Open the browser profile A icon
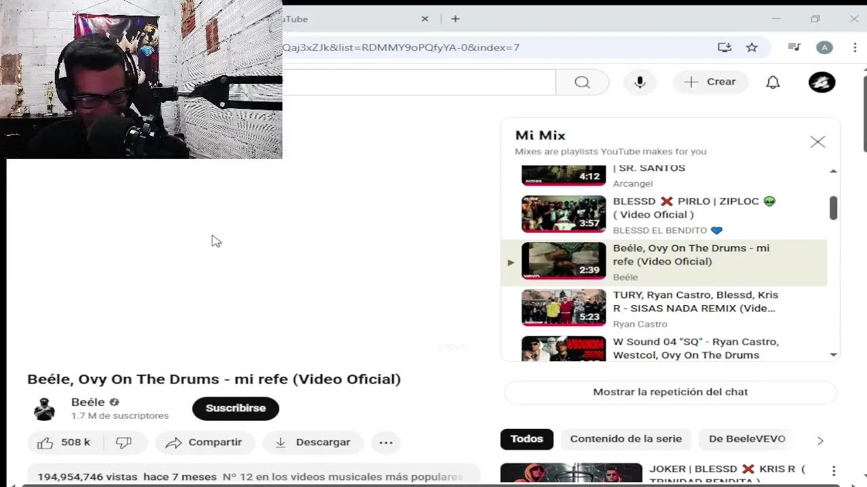This screenshot has width=867, height=487. point(824,47)
